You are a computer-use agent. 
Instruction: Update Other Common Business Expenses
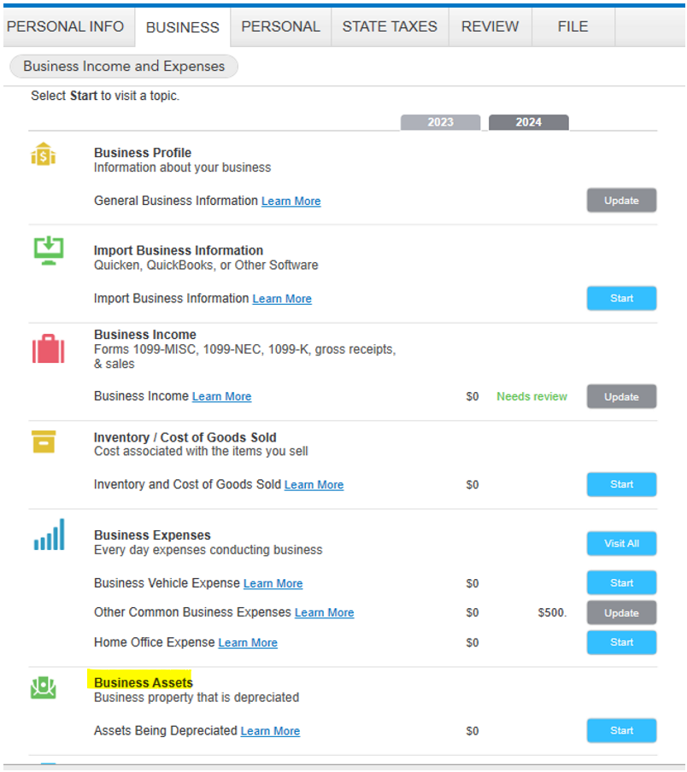click(621, 612)
